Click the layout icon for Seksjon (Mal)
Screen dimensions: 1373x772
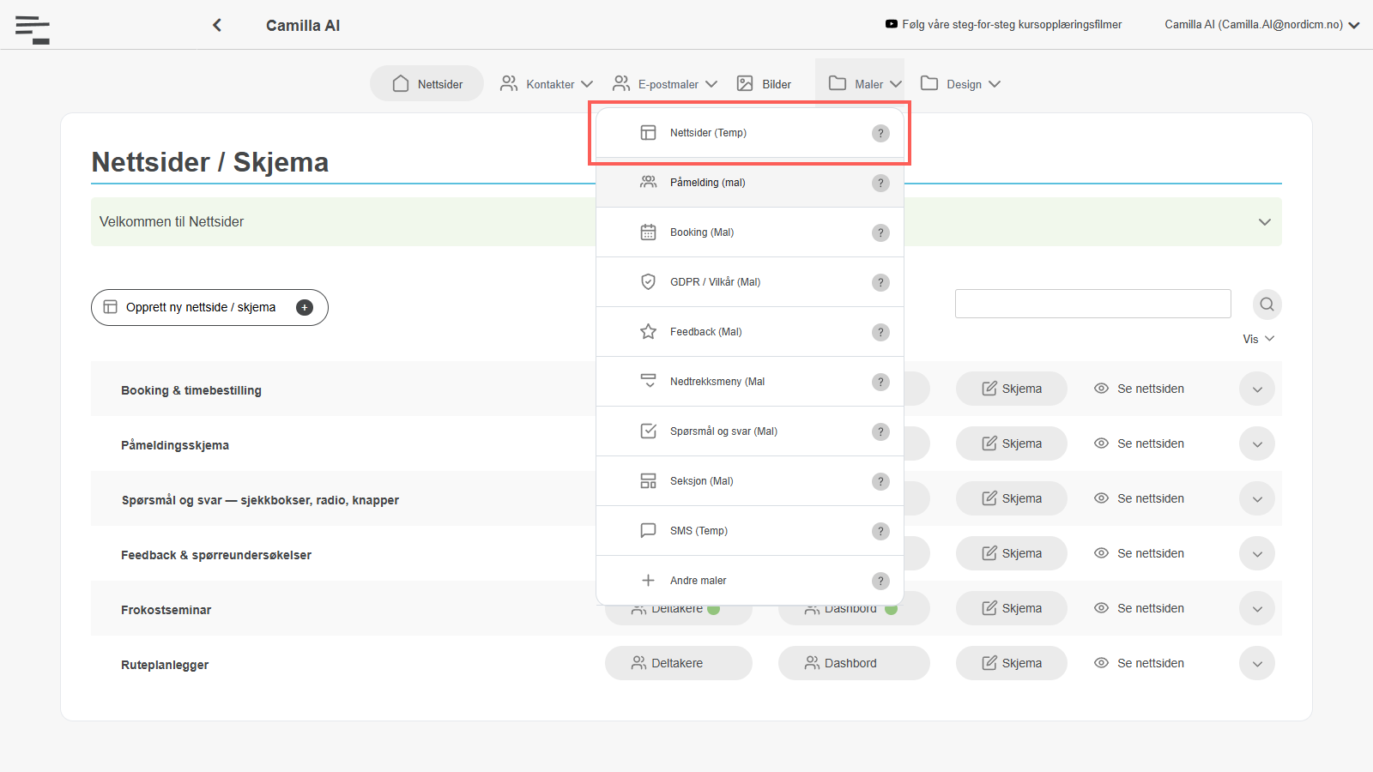(648, 481)
